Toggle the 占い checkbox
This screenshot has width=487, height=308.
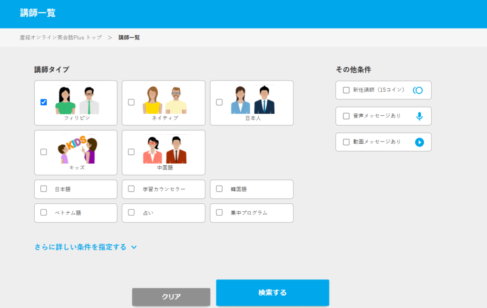pos(131,212)
